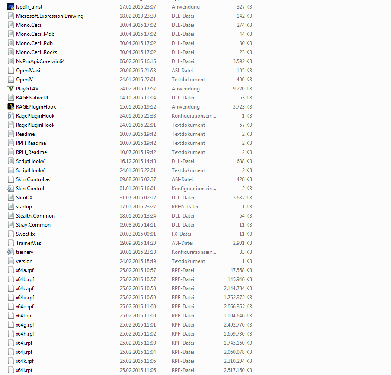The width and height of the screenshot is (391, 375).
Task: Click the date 24.02.2015 17:57
Action: pyautogui.click(x=138, y=89)
